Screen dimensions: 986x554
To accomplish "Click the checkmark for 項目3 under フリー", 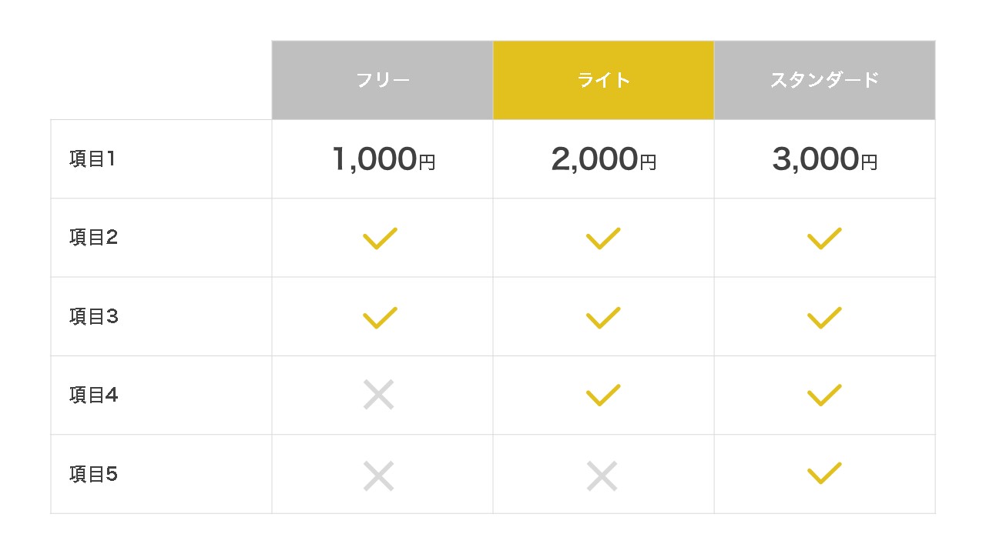I will point(380,318).
